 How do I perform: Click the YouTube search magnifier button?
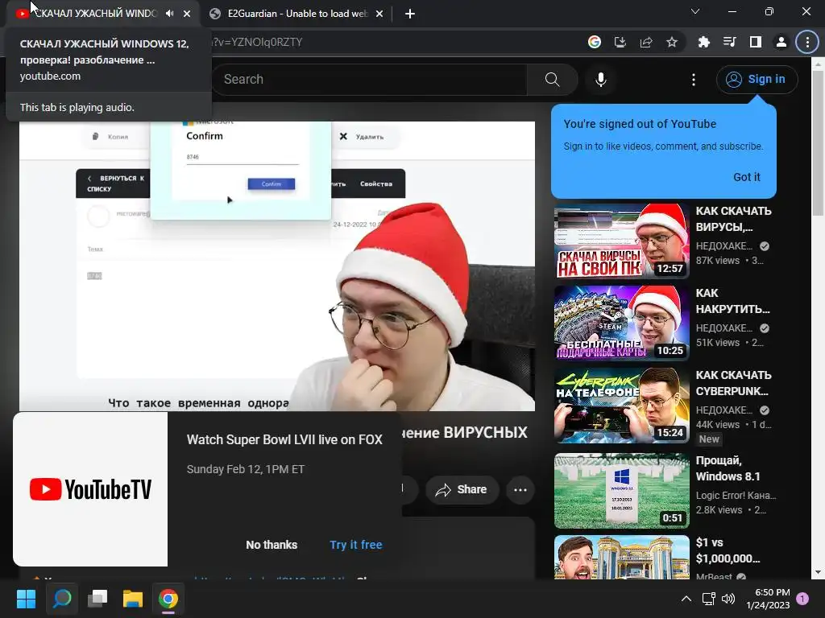[x=552, y=80]
